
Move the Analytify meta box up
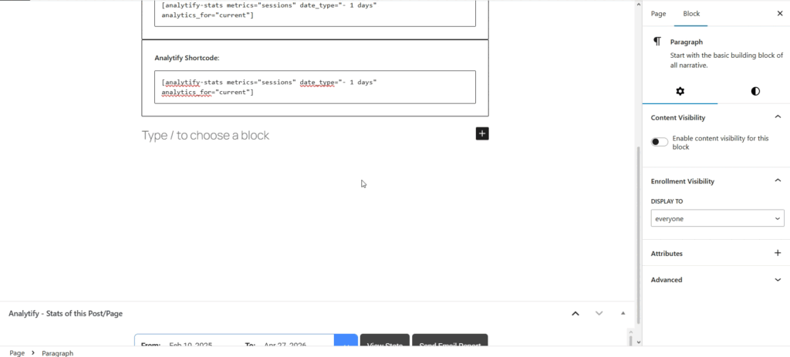point(575,313)
